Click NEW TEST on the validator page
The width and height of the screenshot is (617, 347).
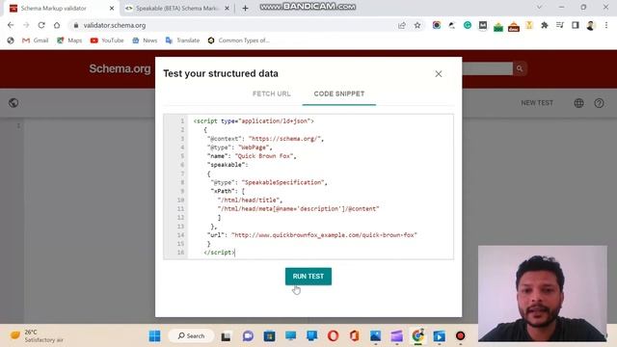point(537,103)
